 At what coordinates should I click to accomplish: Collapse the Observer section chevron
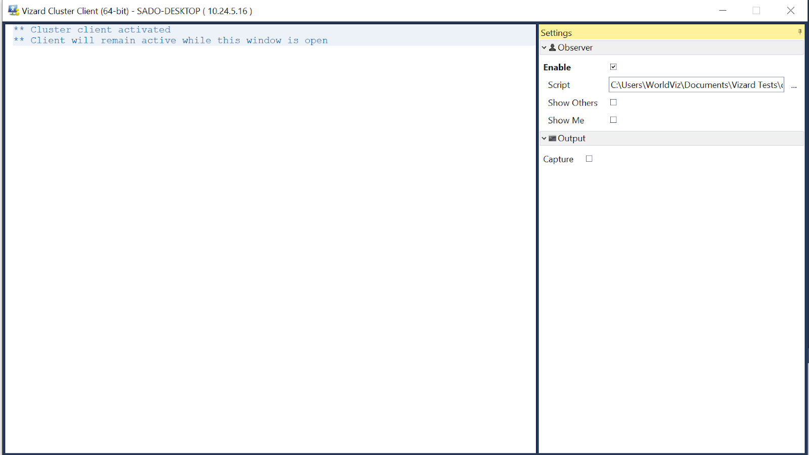(x=544, y=48)
